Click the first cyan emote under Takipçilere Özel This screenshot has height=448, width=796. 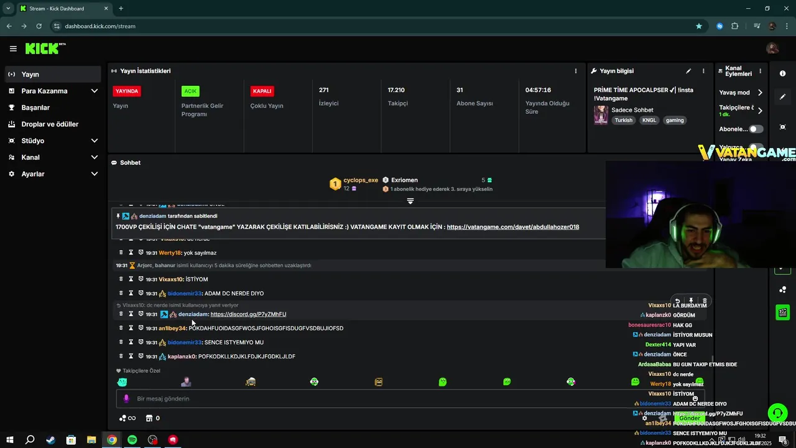pos(122,382)
